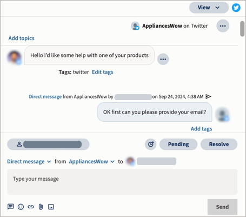Click the conversation scrollbar thumb
The height and width of the screenshot is (217, 246).
242,29
